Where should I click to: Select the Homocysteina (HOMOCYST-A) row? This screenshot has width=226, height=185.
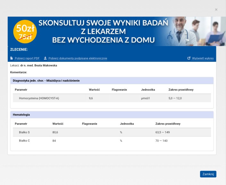pos(112,98)
